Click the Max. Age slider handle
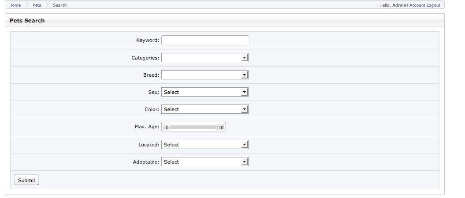 coord(167,127)
